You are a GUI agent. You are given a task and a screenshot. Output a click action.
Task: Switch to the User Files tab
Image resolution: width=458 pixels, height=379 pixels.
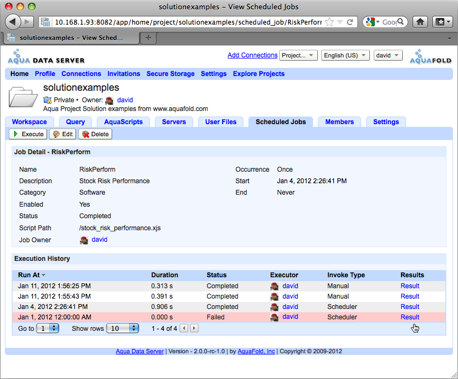coord(221,122)
